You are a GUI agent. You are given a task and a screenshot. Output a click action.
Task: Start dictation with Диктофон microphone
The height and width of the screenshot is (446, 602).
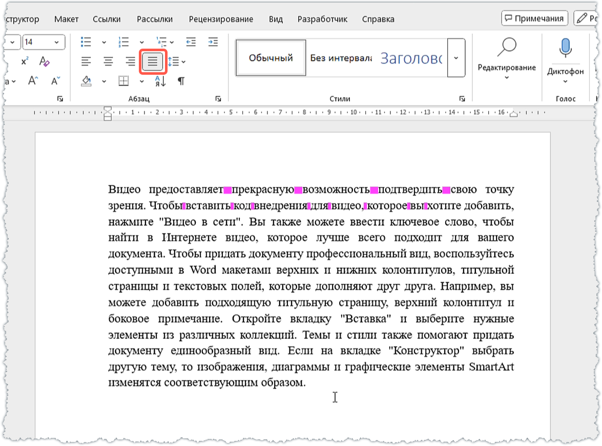coord(565,48)
